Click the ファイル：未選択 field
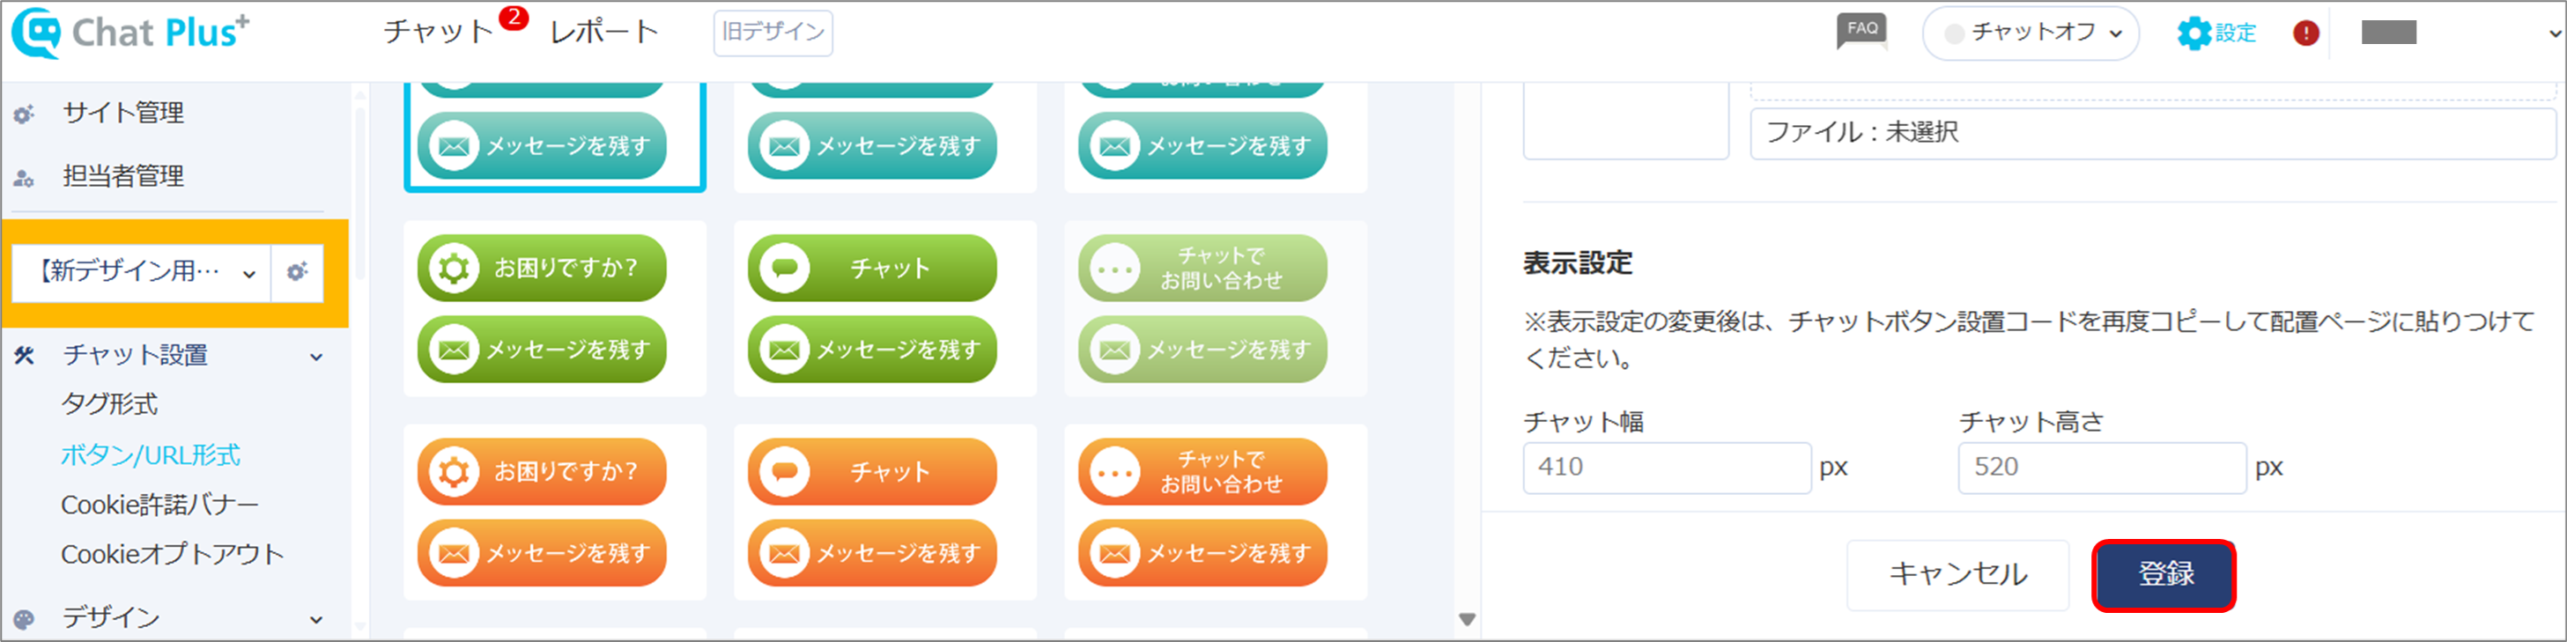Screen dimensions: 2567x642 pos(2152,133)
